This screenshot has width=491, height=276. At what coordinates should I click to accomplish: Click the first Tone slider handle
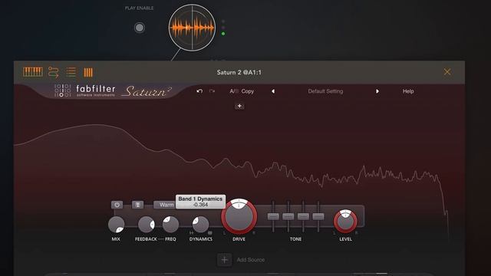pyautogui.click(x=273, y=216)
